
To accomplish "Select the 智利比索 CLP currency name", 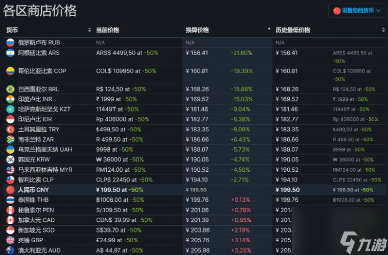I will pos(36,180).
